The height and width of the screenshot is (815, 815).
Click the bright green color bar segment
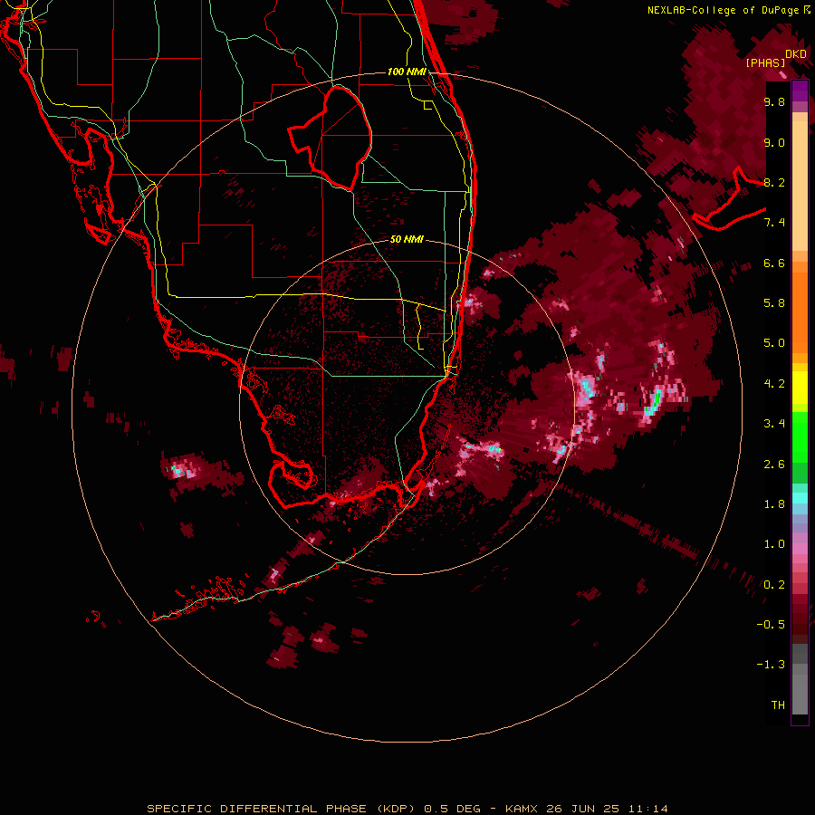(x=800, y=436)
